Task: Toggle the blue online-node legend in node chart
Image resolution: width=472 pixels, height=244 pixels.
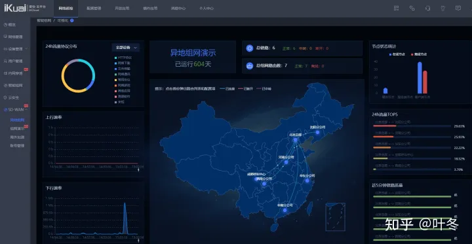Action: coord(397,54)
